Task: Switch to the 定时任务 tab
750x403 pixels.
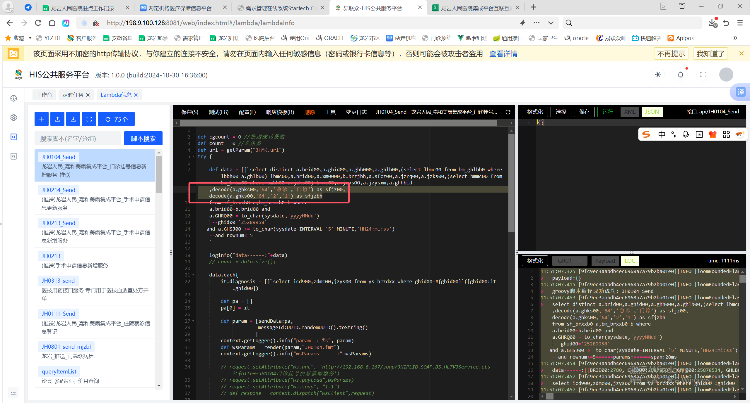Action: tap(73, 95)
